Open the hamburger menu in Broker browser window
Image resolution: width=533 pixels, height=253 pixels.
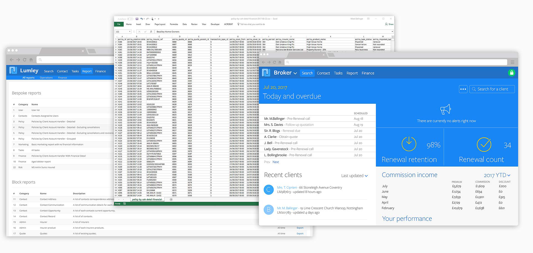[x=512, y=62]
